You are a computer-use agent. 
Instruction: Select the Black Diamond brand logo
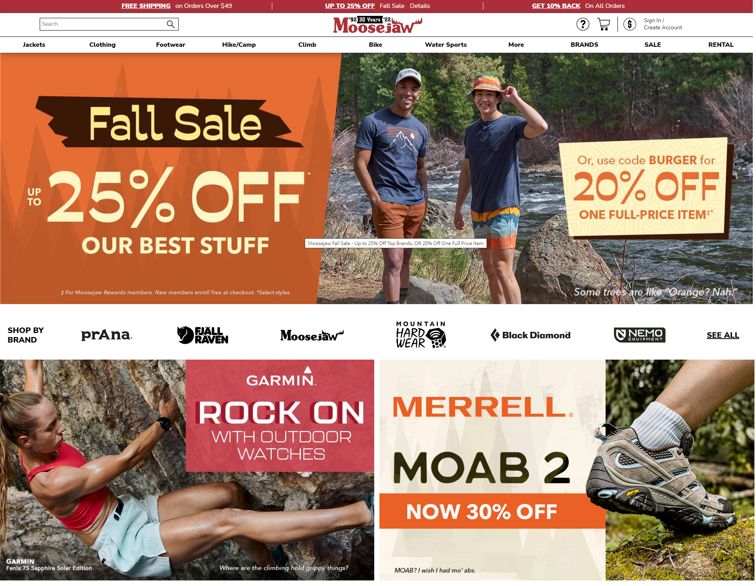click(x=530, y=335)
